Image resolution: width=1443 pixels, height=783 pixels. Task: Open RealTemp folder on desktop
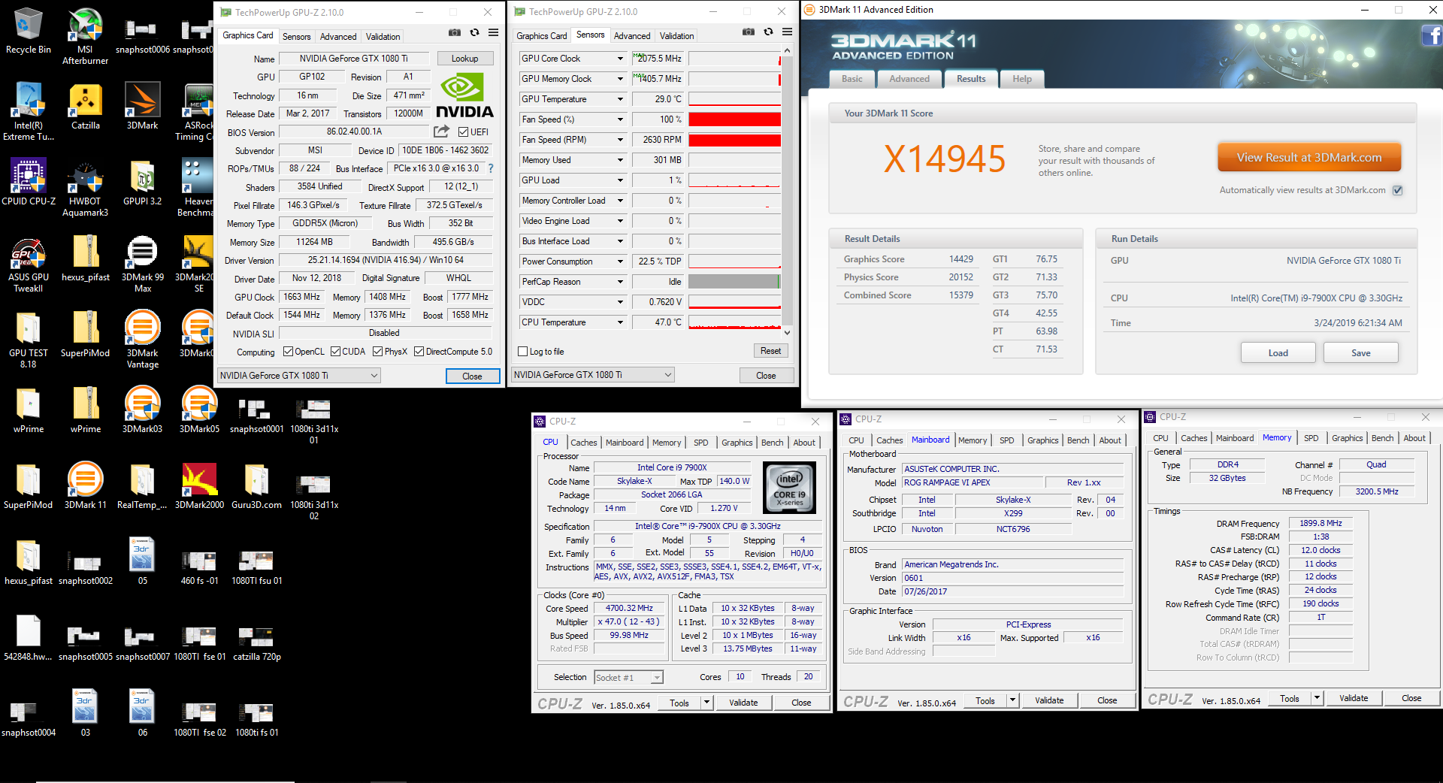click(142, 485)
